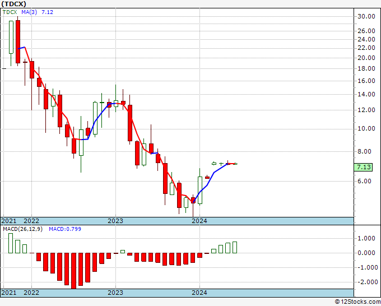The image size is (381, 306).
Task: Click 2023 on the price chart timeline
Action: click(x=115, y=221)
